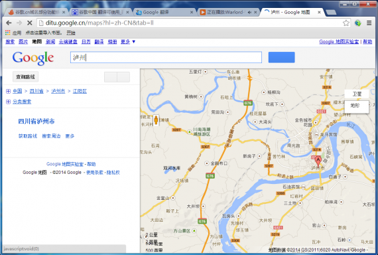Open the 更多 dropdown in top nav
This screenshot has width=378, height=255.
(x=128, y=42)
